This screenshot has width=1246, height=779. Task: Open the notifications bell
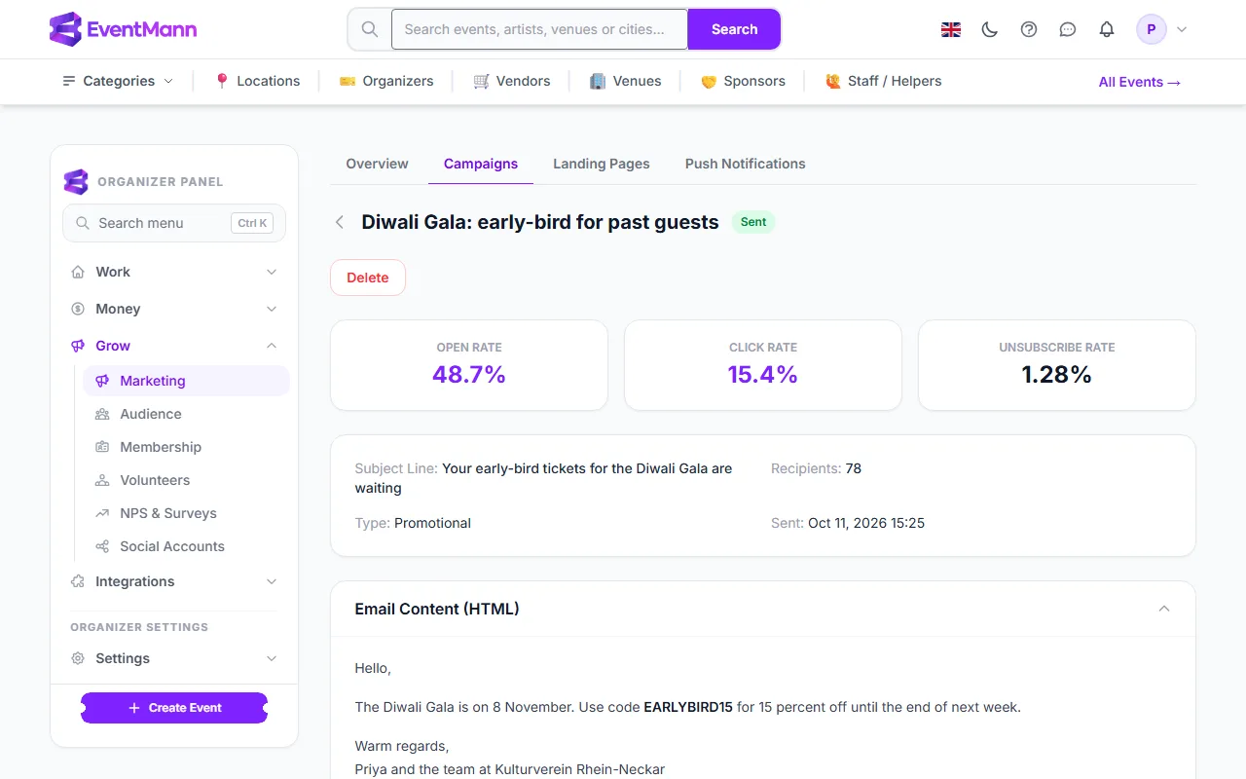coord(1107,29)
